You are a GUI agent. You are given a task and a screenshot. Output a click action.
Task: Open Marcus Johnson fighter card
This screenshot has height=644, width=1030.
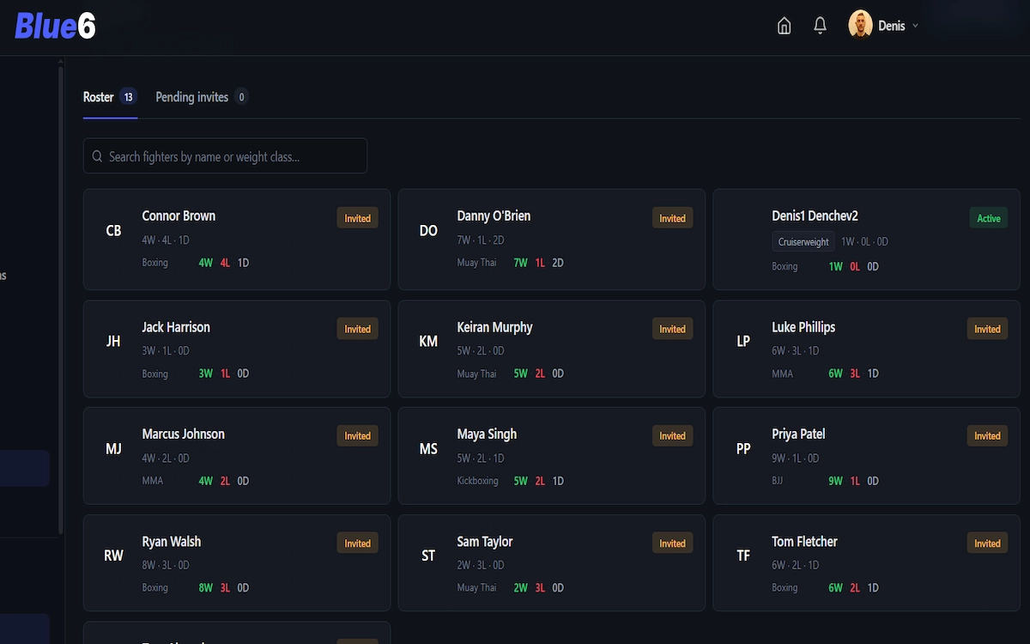point(237,456)
